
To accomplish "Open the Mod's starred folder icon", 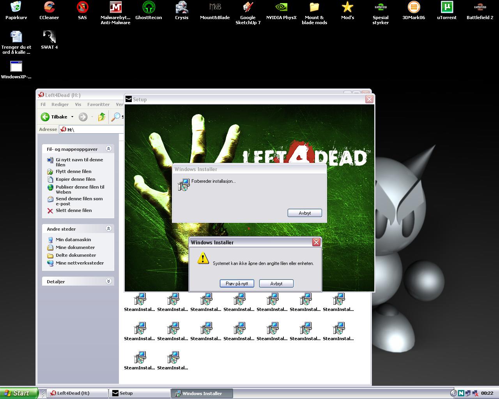I will 347,11.
